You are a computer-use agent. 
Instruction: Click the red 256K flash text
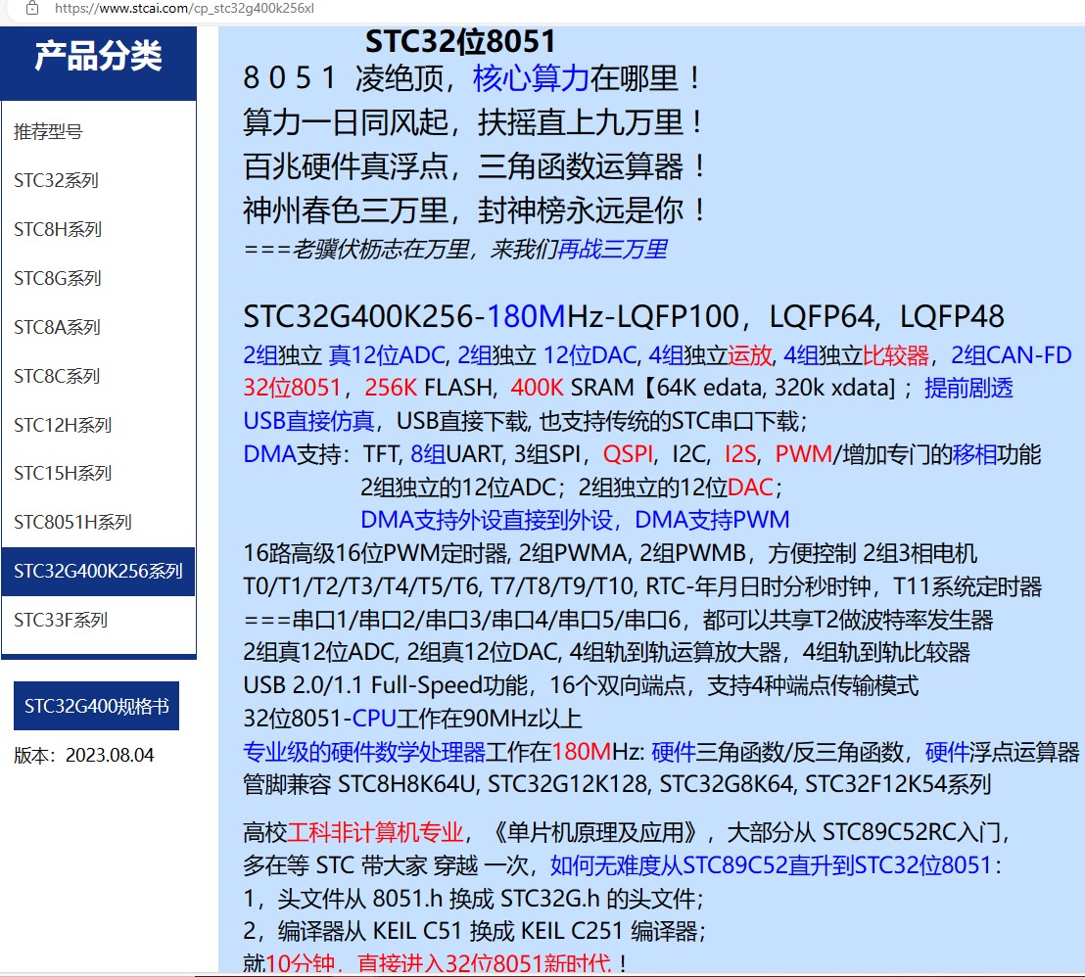391,389
